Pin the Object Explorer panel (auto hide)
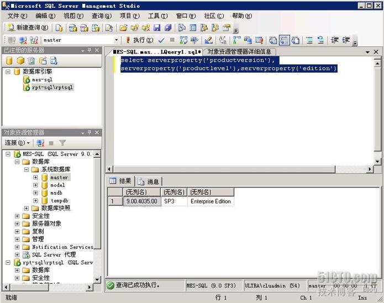Screen dimensions: 384x303 (90, 132)
